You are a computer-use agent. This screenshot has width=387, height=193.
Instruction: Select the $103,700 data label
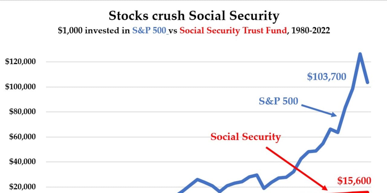(327, 77)
